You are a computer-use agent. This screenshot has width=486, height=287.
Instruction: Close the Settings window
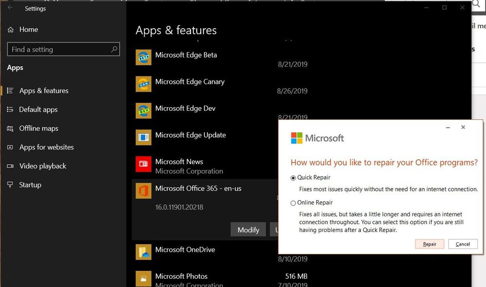[x=462, y=7]
